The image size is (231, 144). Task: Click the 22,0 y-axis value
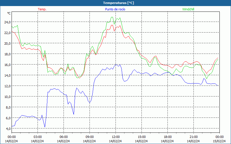[x=8, y=33]
